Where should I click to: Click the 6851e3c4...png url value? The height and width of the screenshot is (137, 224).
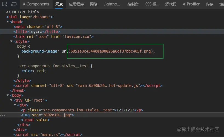(x=111, y=51)
